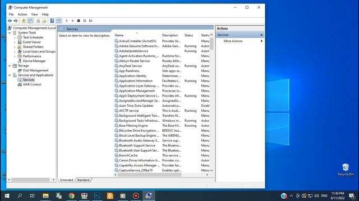The image size is (359, 201).
Task: Select the App Readiness service
Action: [129, 71]
